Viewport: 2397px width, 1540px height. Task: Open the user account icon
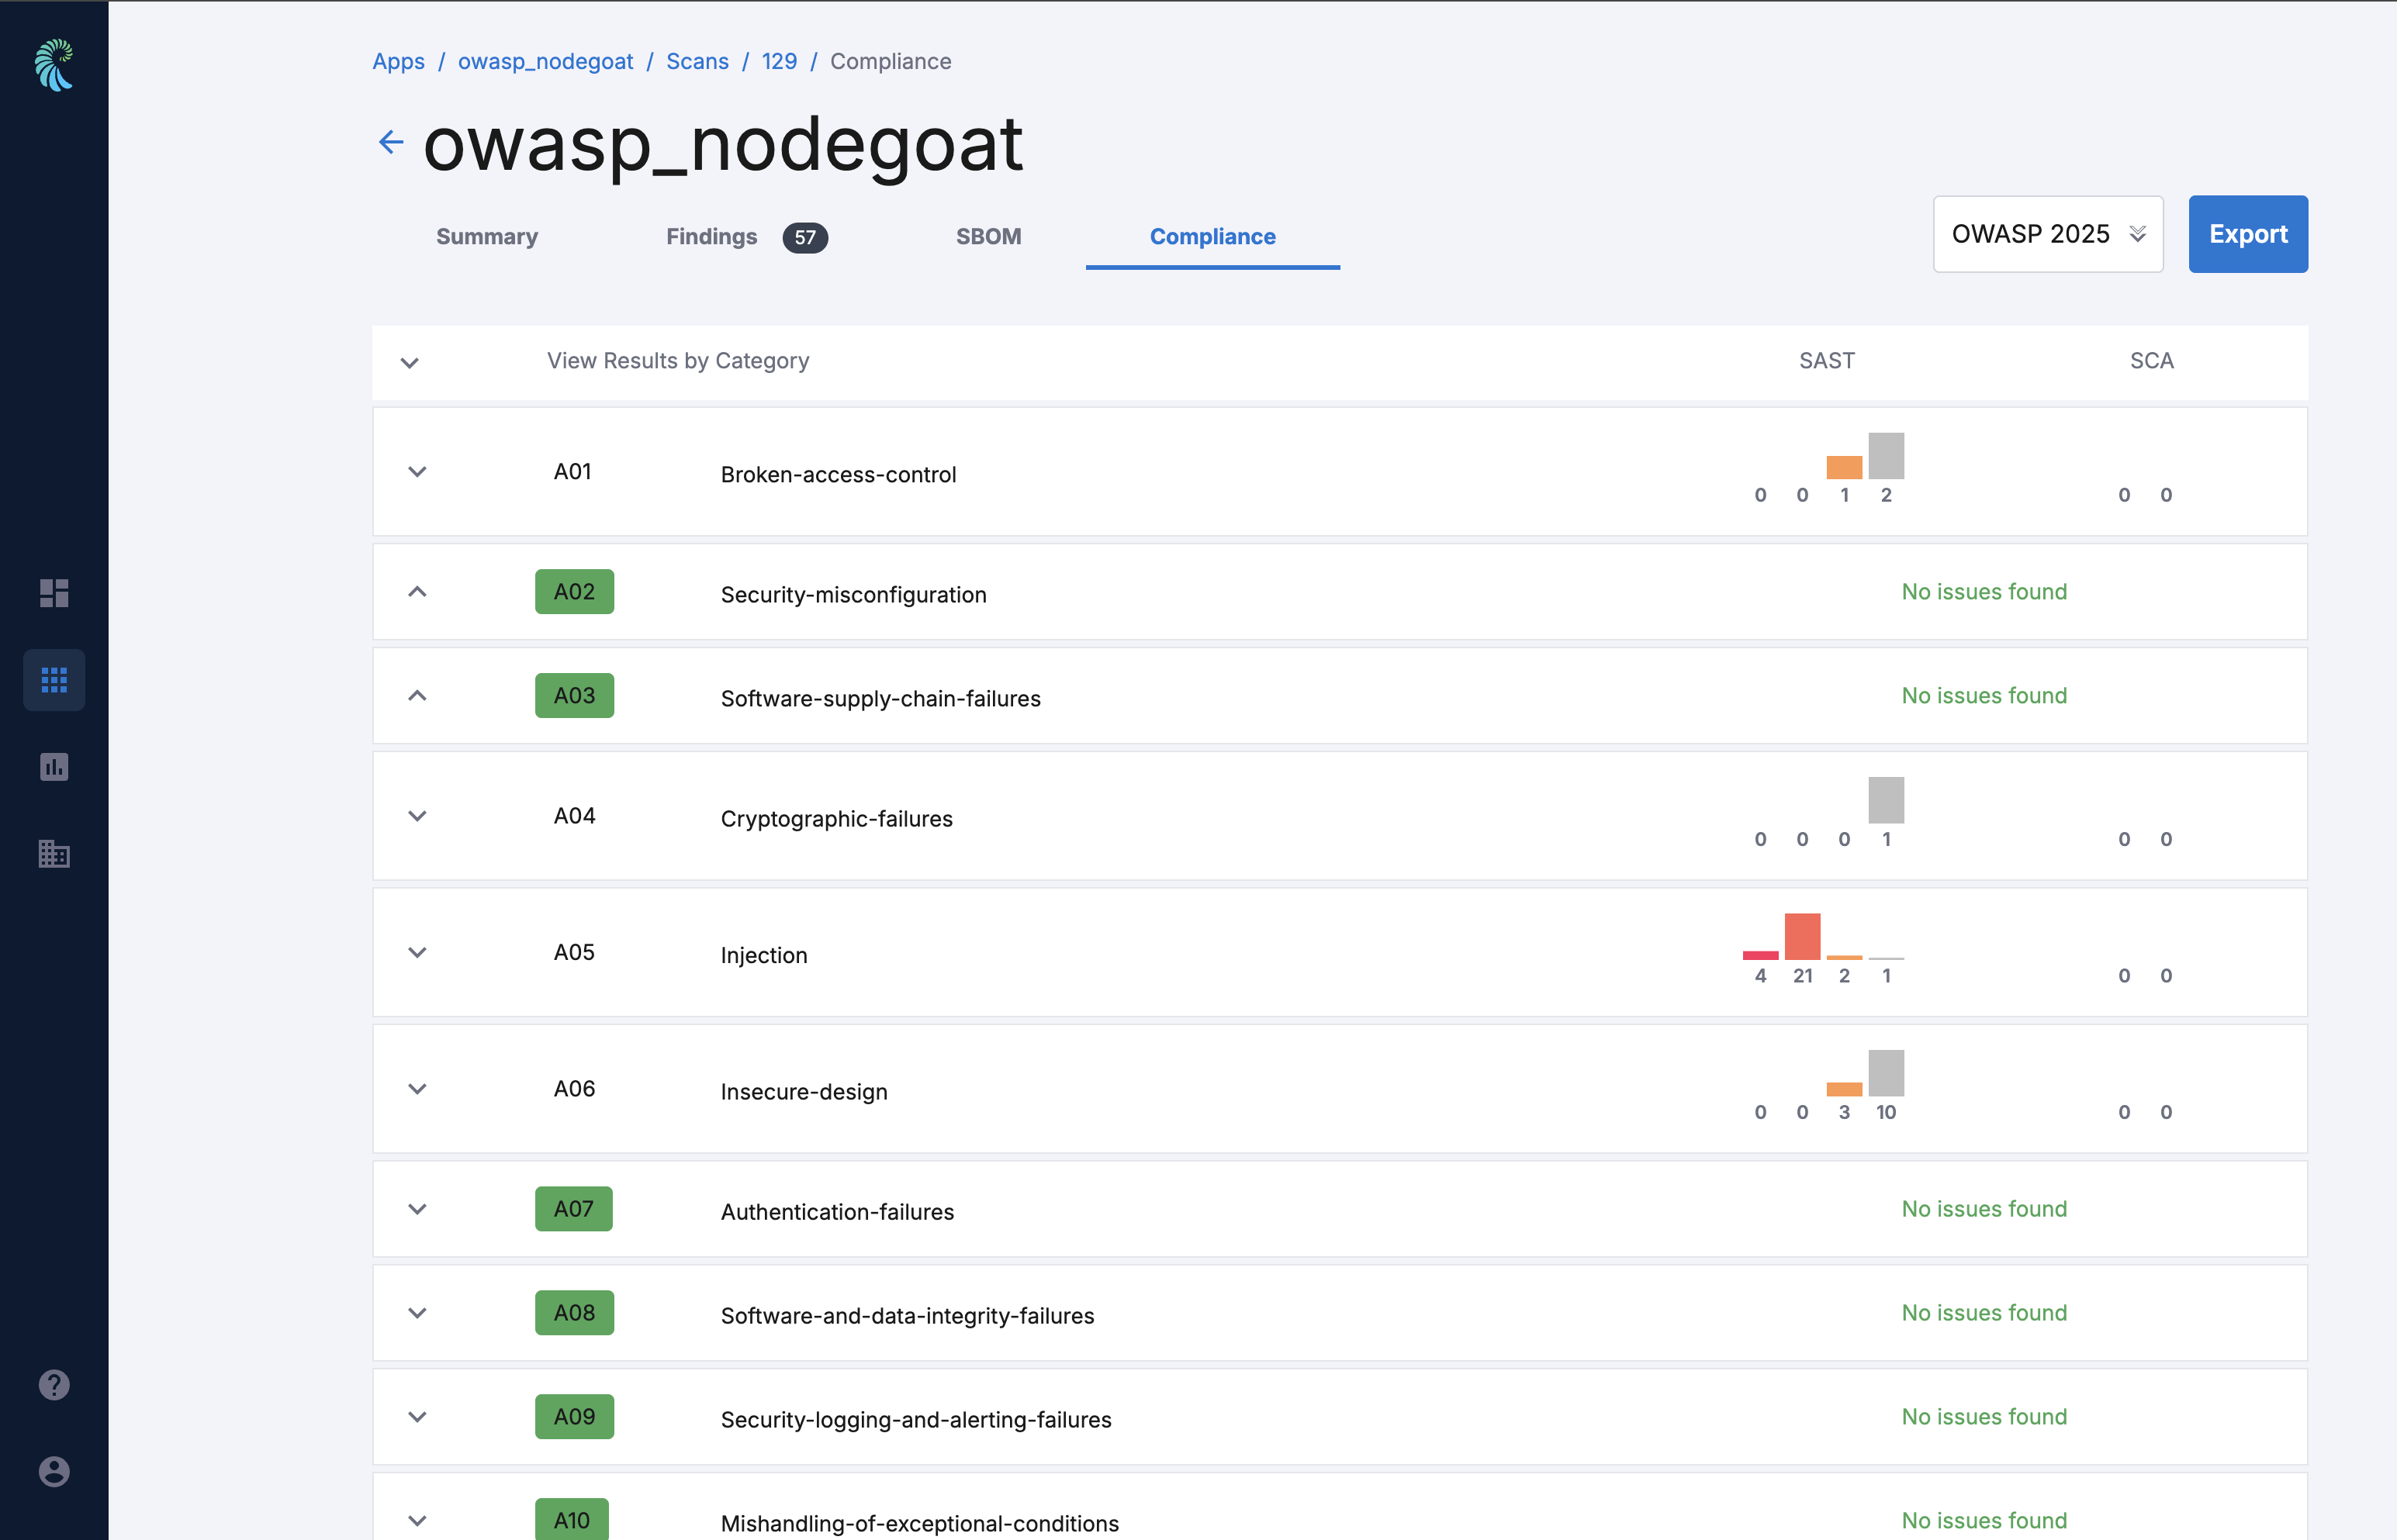(x=54, y=1472)
